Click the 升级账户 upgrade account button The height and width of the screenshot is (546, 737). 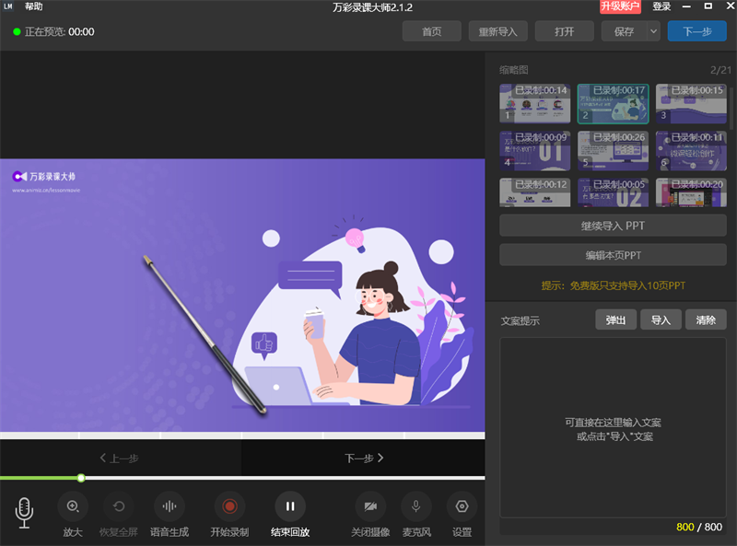621,6
